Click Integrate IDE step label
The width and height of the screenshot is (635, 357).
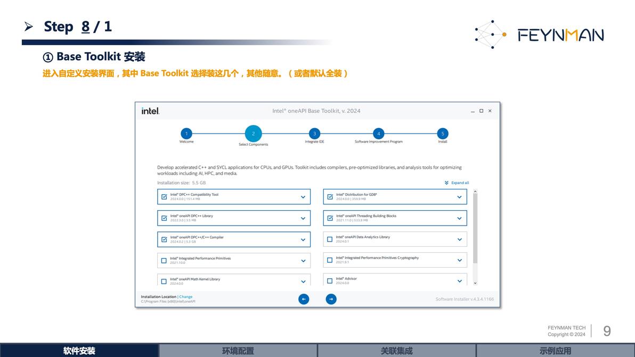click(x=314, y=142)
